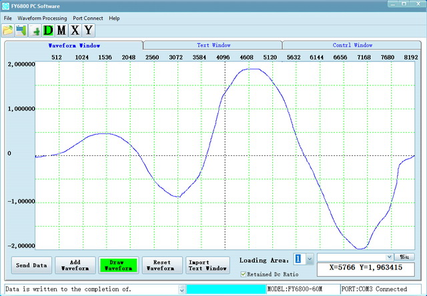
Task: Select the Y toolbar icon
Action: pos(88,30)
